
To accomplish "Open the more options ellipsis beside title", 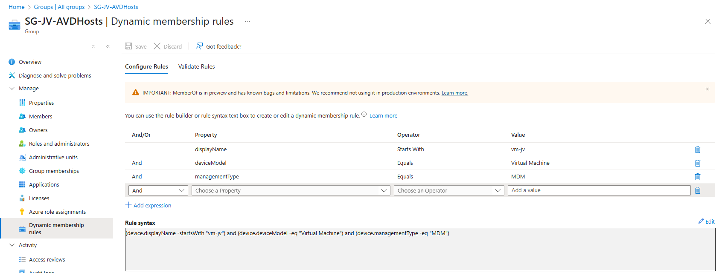I will click(247, 21).
